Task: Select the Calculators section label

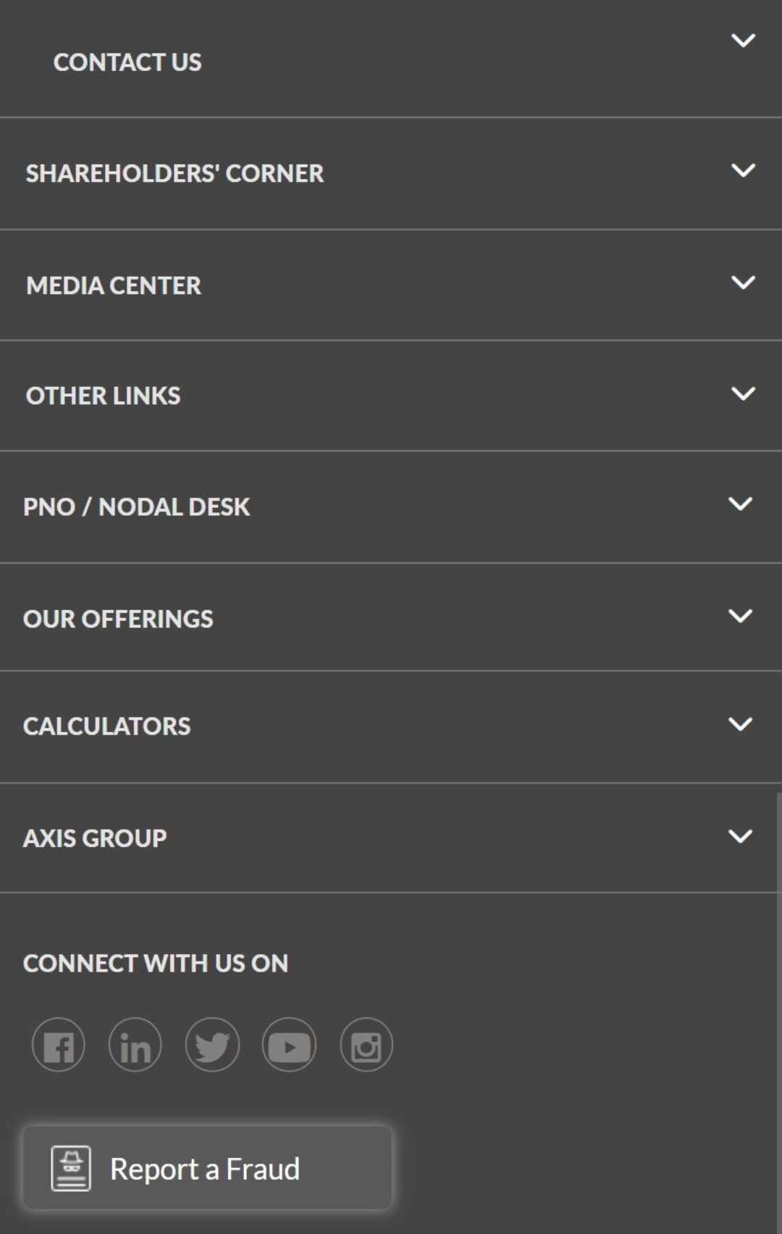Action: (107, 726)
